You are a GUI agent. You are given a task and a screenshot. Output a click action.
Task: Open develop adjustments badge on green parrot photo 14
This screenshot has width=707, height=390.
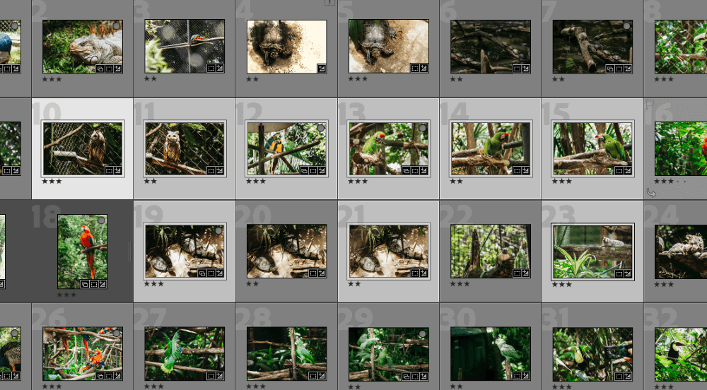tap(526, 171)
